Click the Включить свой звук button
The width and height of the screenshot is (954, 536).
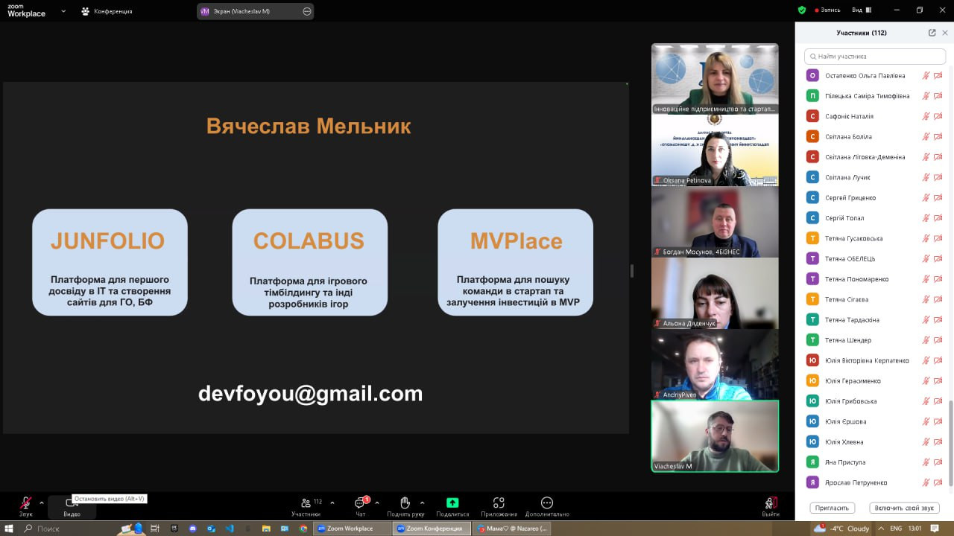tap(904, 508)
